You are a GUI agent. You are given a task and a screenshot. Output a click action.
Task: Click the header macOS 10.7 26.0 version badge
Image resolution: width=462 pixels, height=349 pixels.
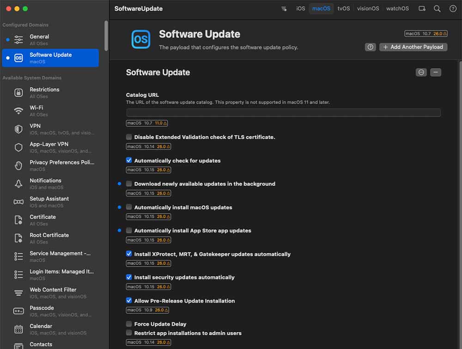pos(426,34)
